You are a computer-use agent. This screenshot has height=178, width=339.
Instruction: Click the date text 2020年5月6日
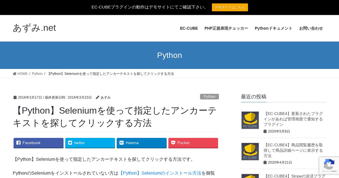(x=279, y=131)
